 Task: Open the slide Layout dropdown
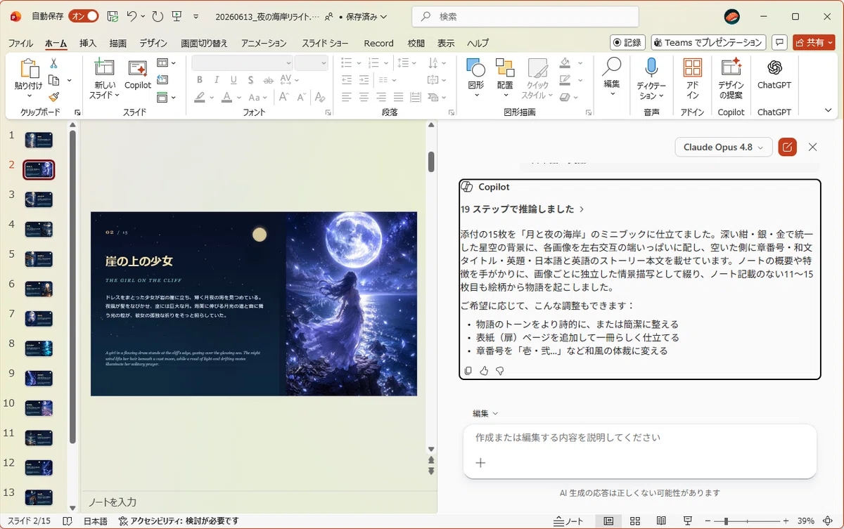pos(167,63)
